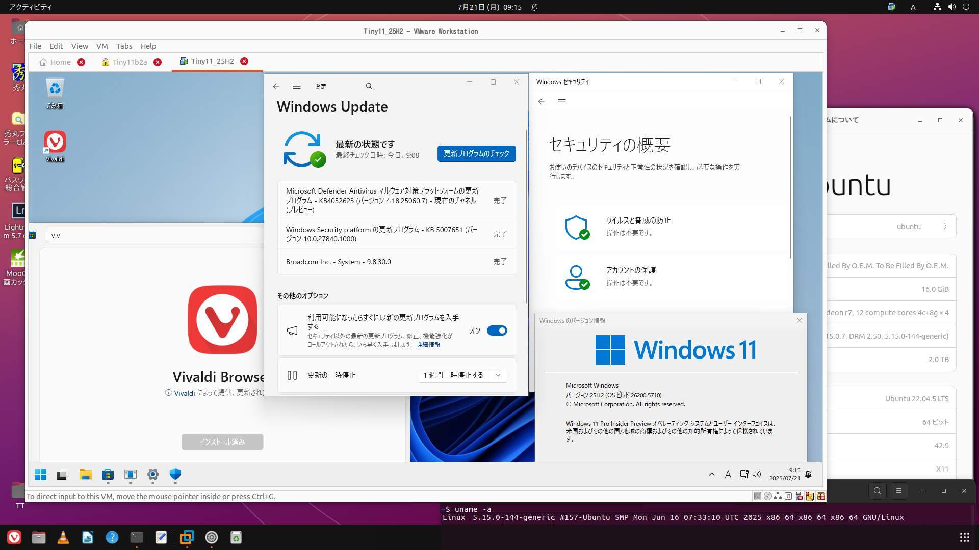Click the 1 週間一時停止する pause button
This screenshot has width=979, height=550.
pos(453,375)
